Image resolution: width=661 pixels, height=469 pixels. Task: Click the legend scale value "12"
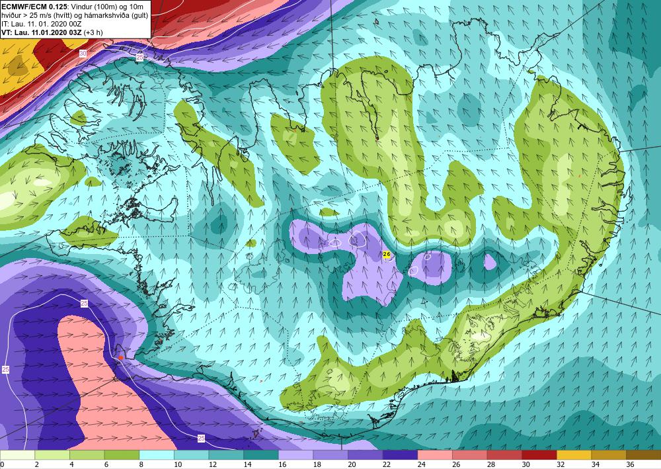pyautogui.click(x=213, y=464)
